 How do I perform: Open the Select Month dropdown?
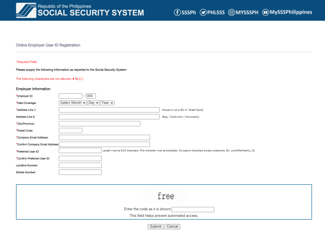(x=72, y=102)
